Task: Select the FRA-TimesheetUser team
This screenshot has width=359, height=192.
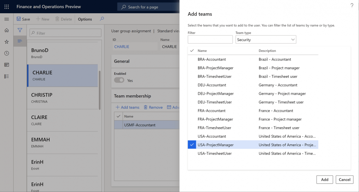Action: pos(253,128)
